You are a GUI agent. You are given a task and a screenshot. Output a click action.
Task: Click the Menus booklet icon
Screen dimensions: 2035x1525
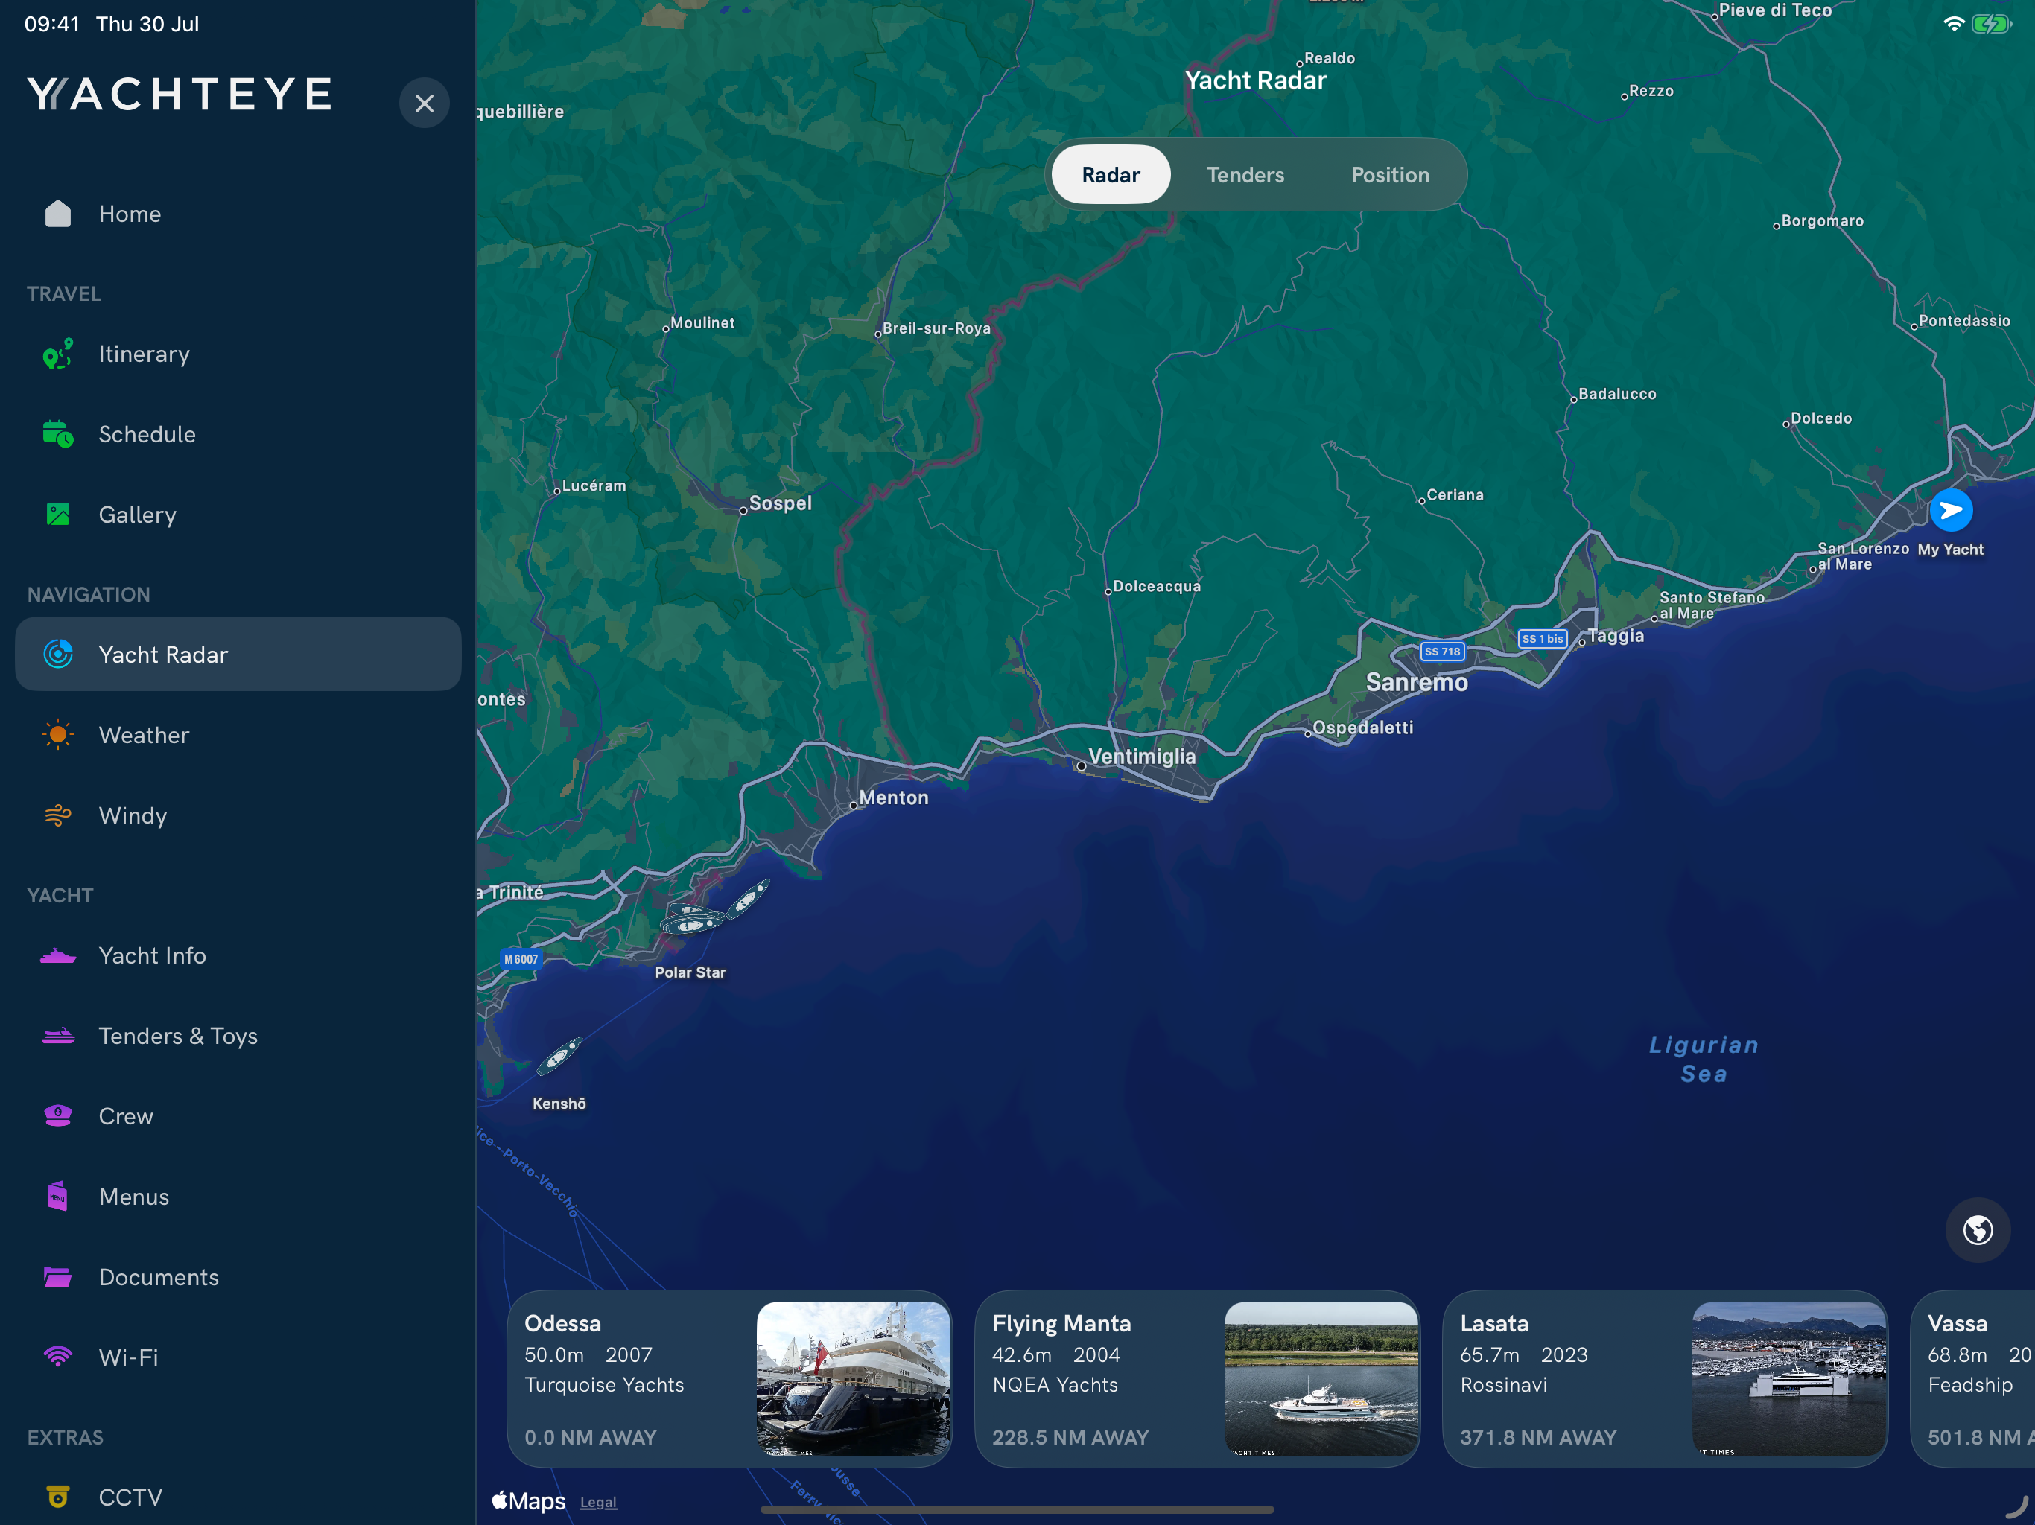58,1196
